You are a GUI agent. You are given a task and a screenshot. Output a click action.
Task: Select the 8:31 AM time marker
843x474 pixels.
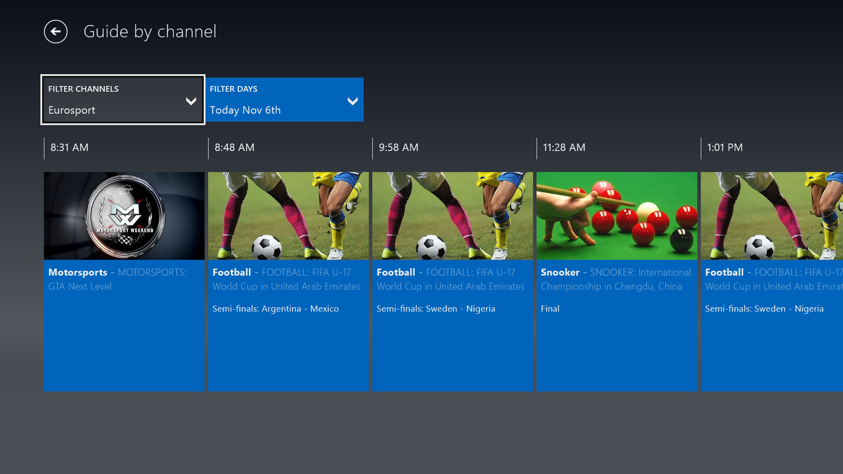(x=69, y=148)
